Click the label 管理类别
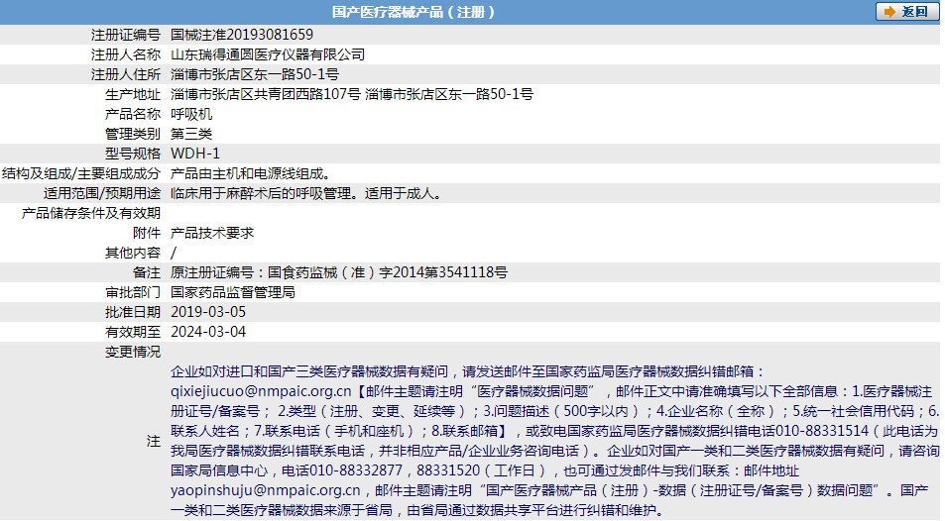Viewport: 945px width, 521px height. point(133,135)
